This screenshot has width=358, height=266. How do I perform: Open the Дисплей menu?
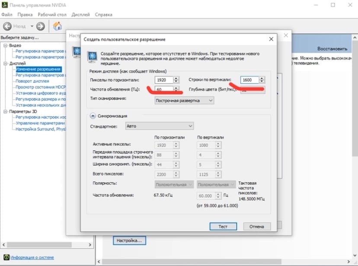click(80, 15)
